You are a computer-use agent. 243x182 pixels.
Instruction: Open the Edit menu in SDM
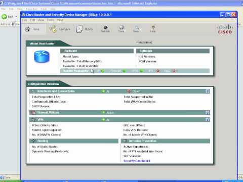[x=32, y=20]
